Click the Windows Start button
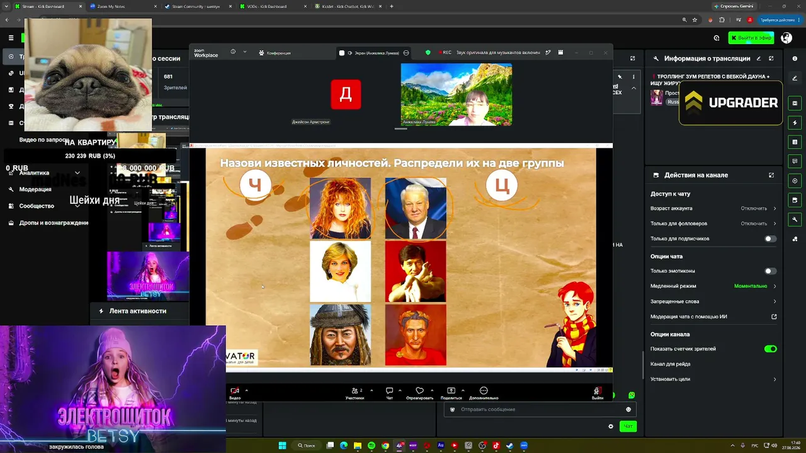This screenshot has width=806, height=453. [x=282, y=445]
